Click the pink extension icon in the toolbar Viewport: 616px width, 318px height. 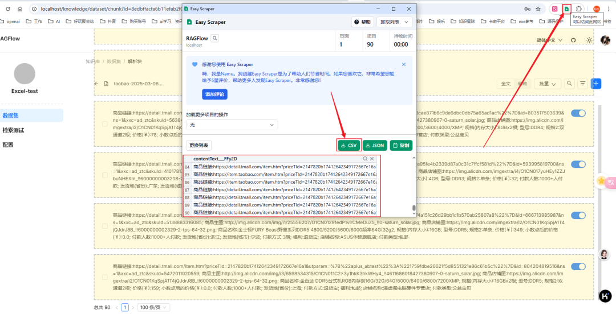click(x=555, y=9)
